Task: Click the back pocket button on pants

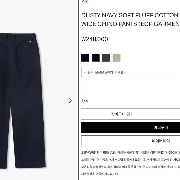Action: coord(26,47)
